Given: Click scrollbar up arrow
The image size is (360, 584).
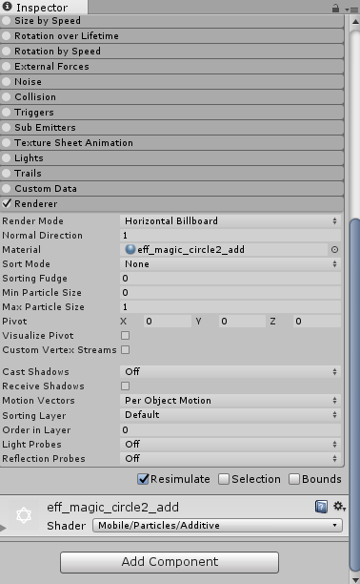Looking at the screenshot, I should tap(355, 22).
